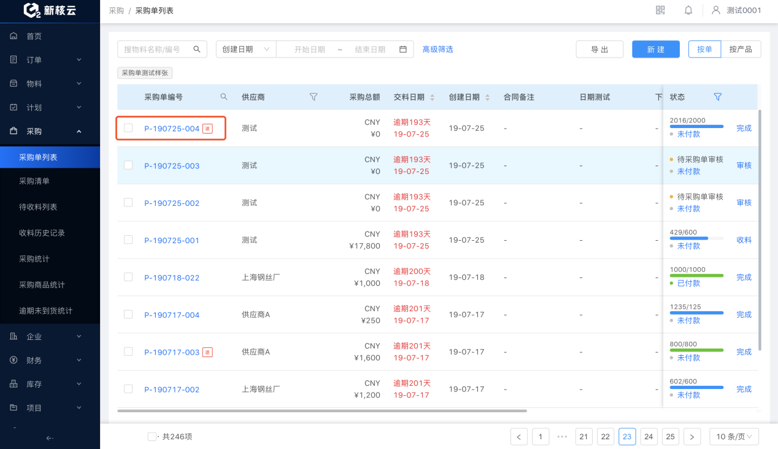Go to previous page arrow
Image resolution: width=778 pixels, height=449 pixels.
pos(519,437)
